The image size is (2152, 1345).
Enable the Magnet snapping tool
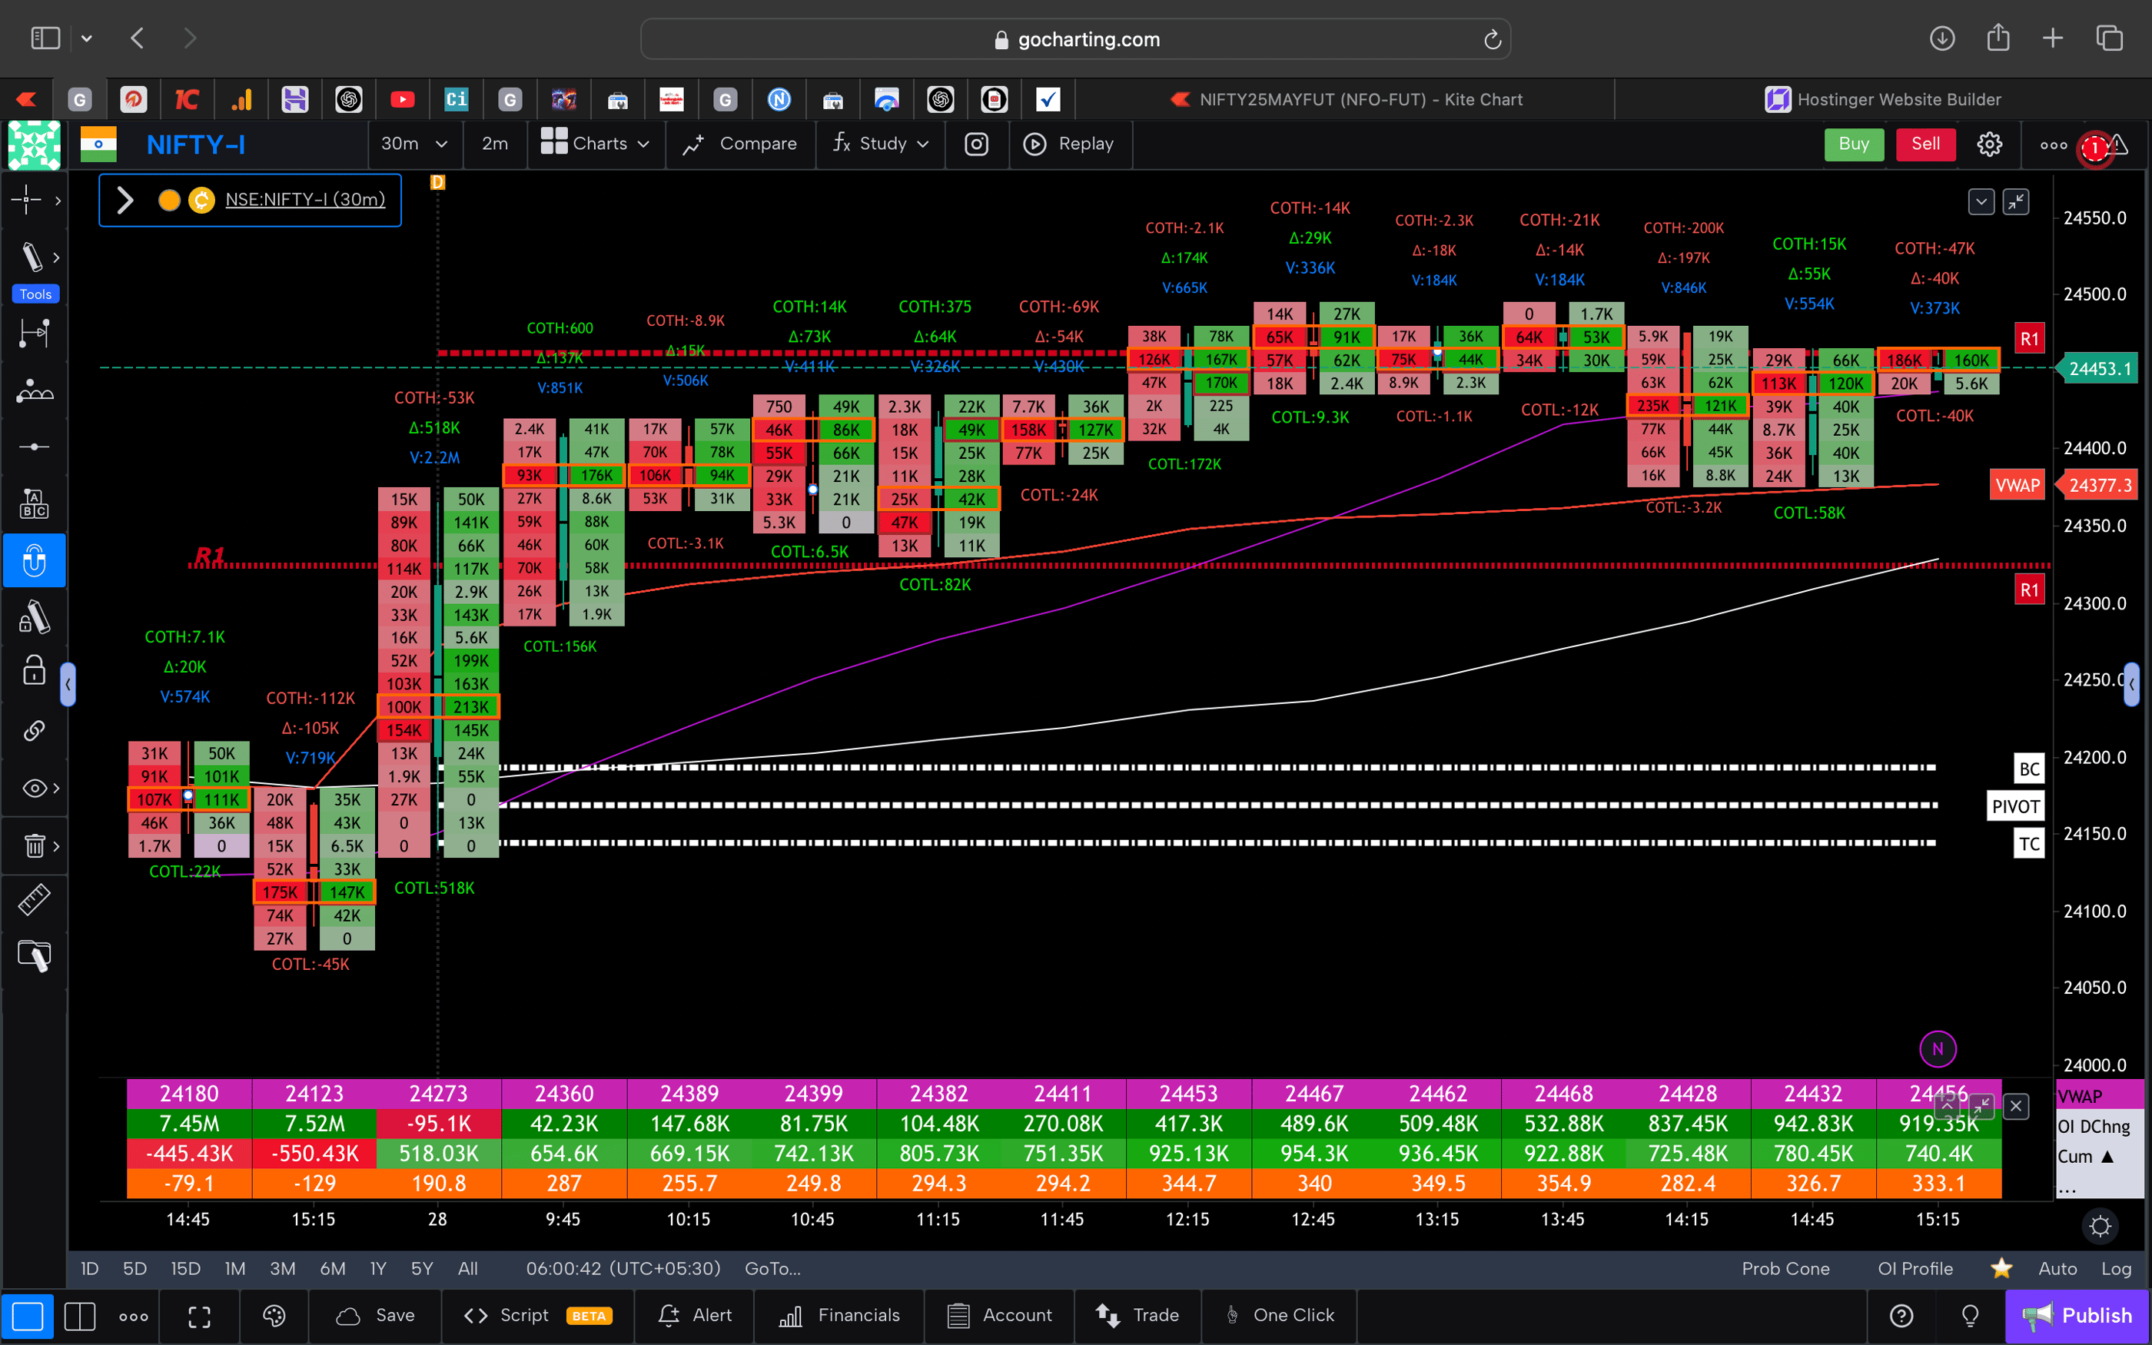pos(35,560)
